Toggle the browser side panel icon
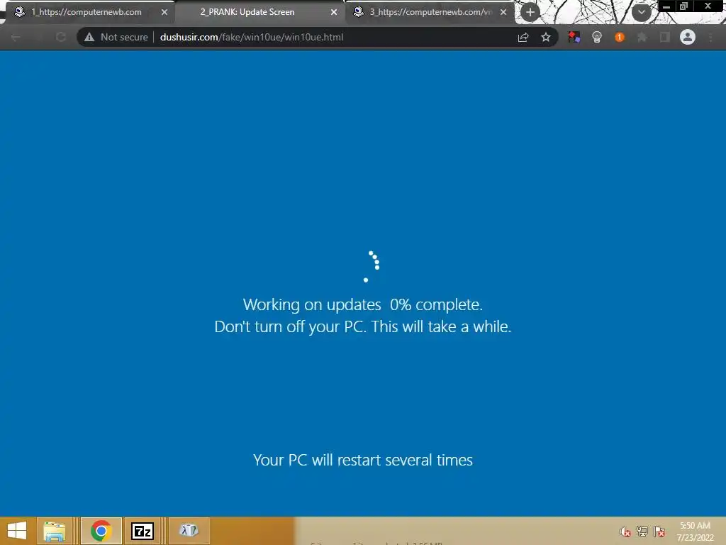 tap(664, 37)
